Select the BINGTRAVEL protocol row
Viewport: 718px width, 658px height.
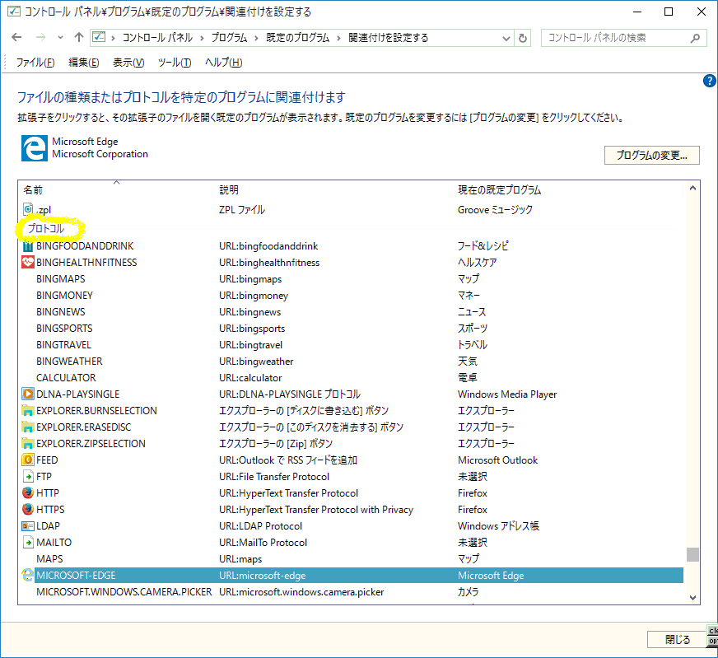(352, 345)
